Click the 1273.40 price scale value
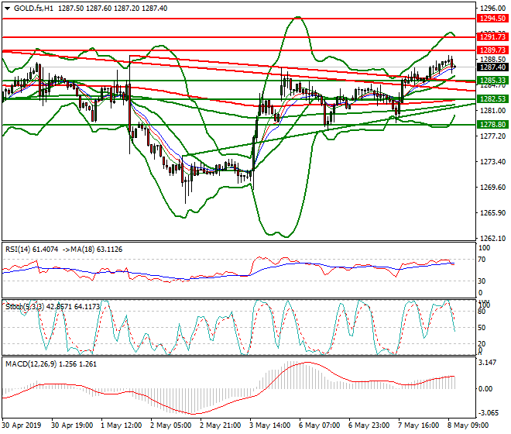Image resolution: width=511 pixels, height=434 pixels. click(x=492, y=162)
